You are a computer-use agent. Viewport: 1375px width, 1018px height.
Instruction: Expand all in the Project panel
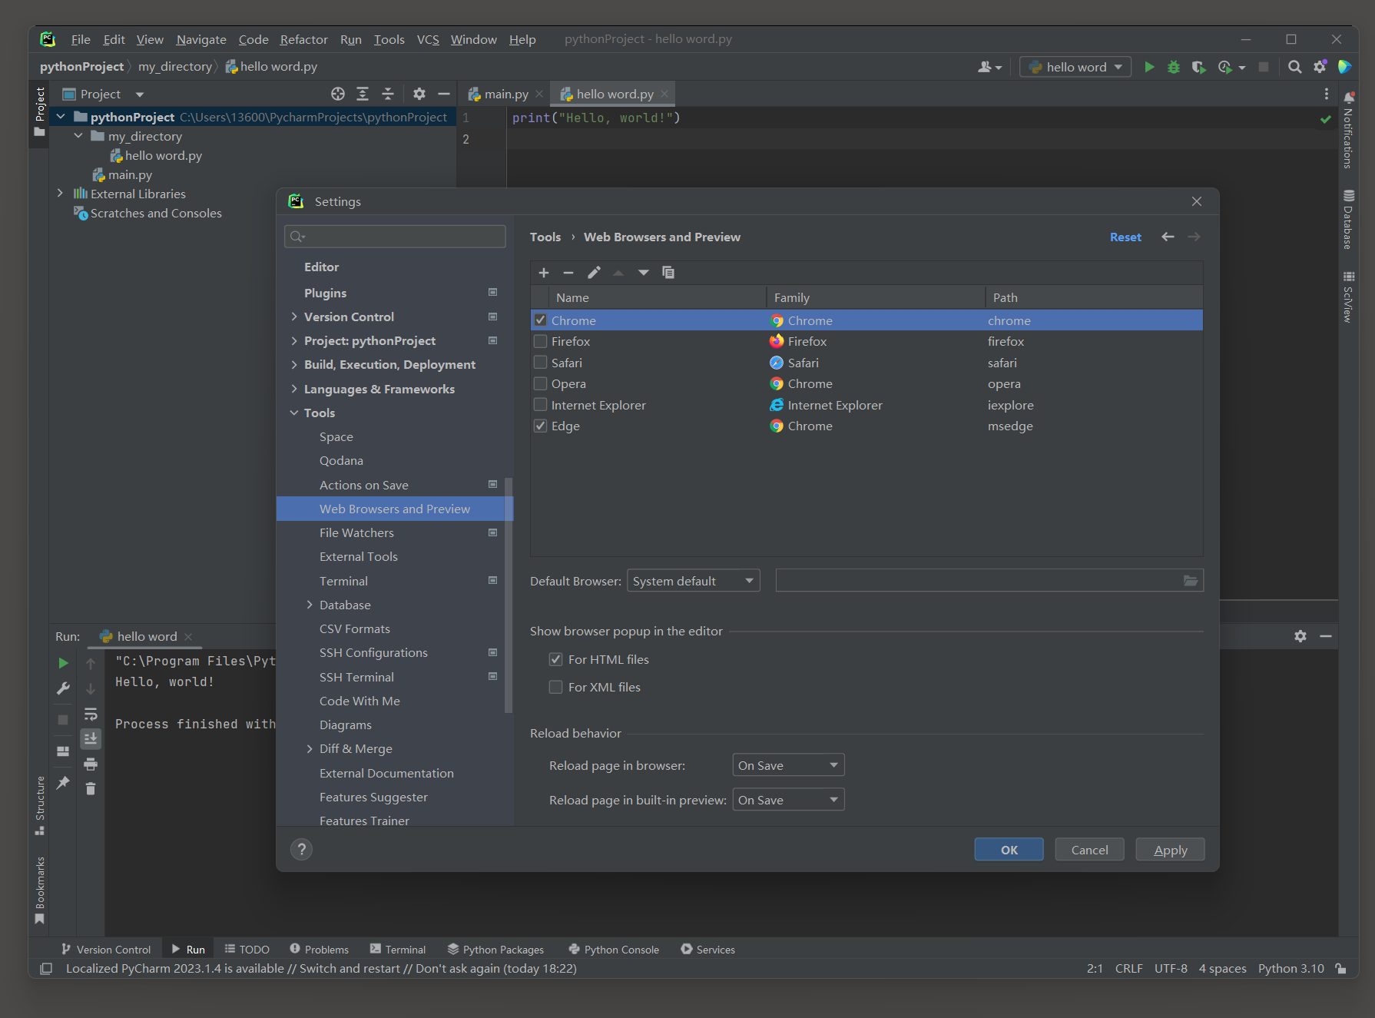point(363,94)
